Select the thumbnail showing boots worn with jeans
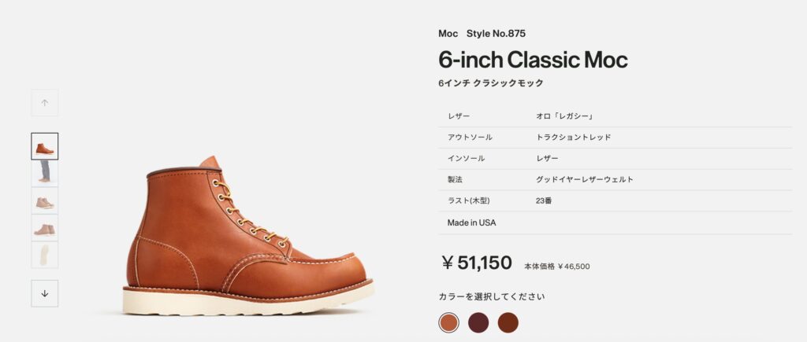807x342 pixels. point(45,173)
